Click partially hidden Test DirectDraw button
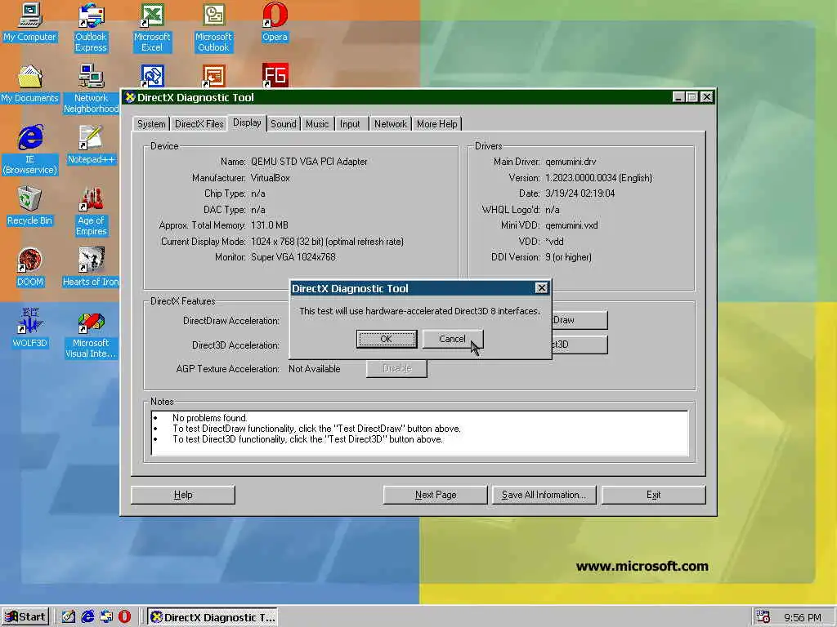 tap(580, 320)
